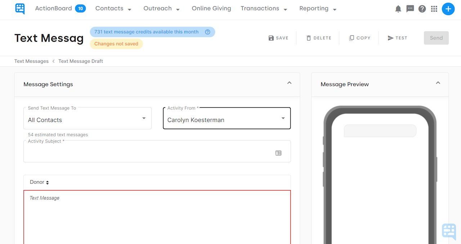
Task: Open the contact card icon in Activity Subject
Action: coord(278,153)
